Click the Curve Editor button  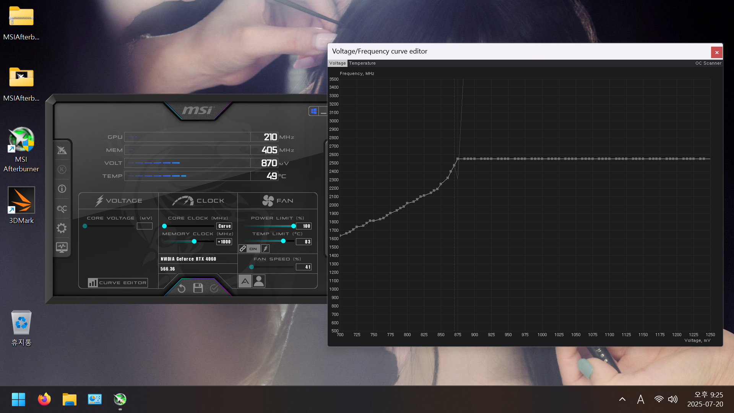[x=118, y=283]
